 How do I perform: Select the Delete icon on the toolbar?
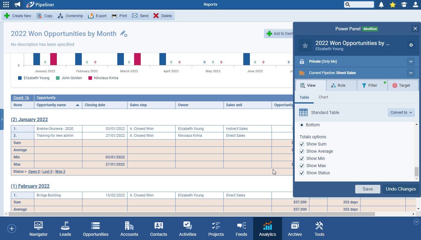click(x=162, y=16)
